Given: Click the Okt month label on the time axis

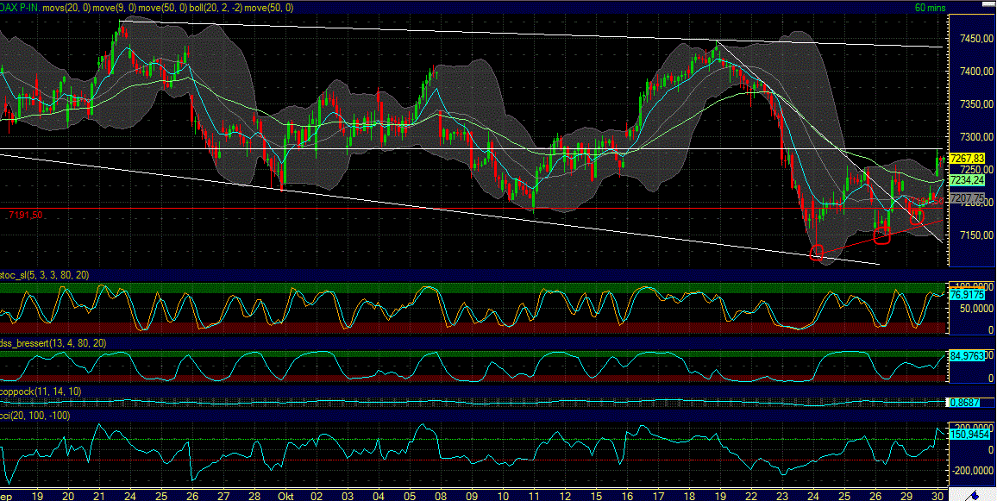Looking at the screenshot, I should [x=286, y=496].
